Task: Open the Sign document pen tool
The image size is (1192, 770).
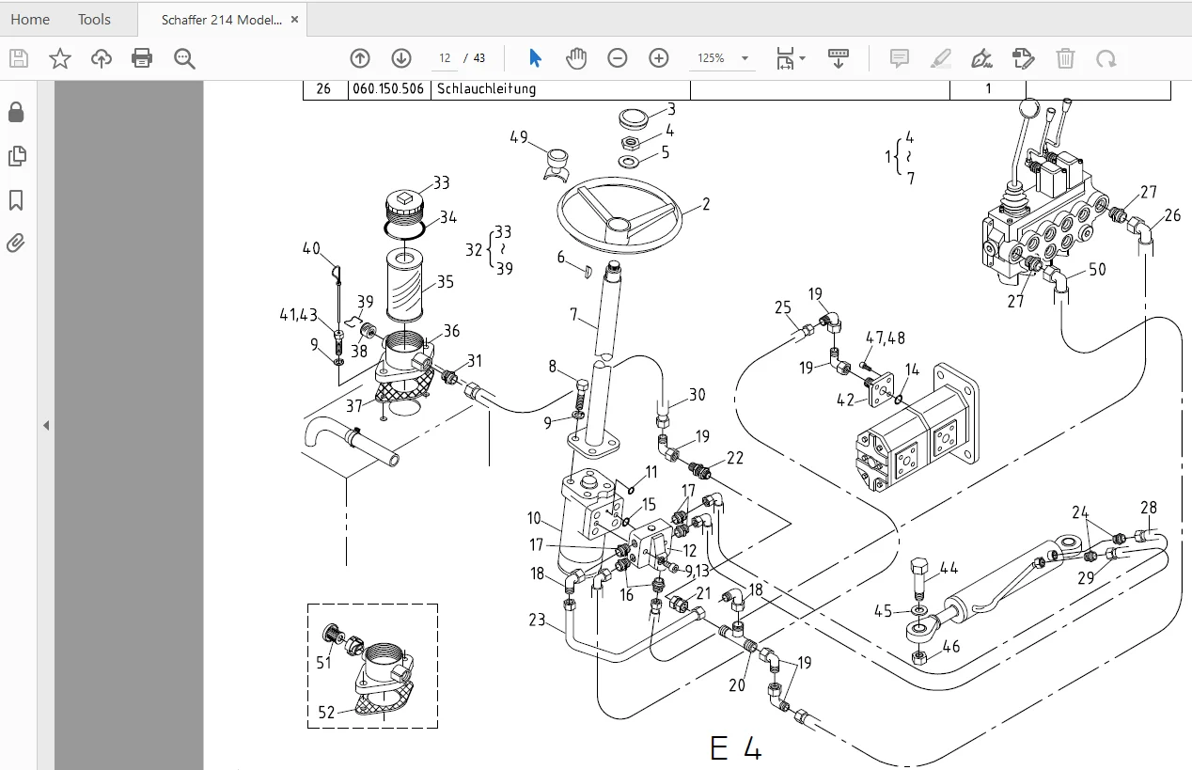Action: pyautogui.click(x=982, y=58)
